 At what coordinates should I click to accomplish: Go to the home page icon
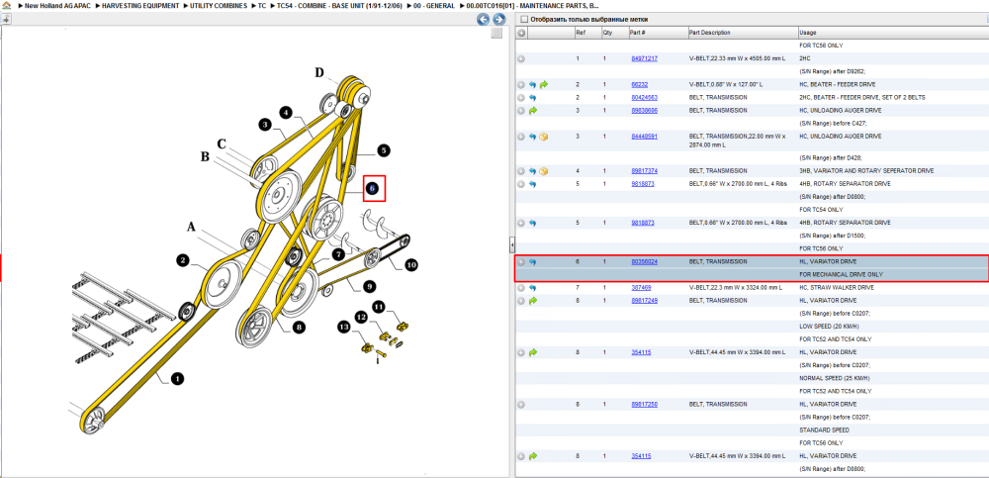(6, 6)
